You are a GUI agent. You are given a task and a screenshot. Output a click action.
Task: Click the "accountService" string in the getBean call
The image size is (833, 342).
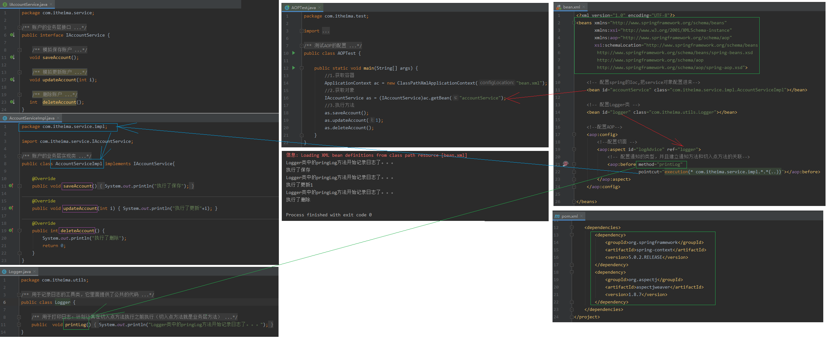click(481, 98)
